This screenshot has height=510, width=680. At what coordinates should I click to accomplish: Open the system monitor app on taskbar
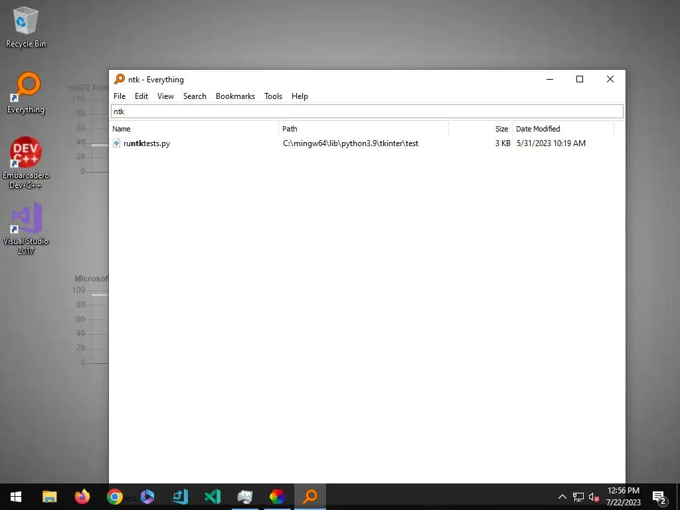tap(245, 497)
